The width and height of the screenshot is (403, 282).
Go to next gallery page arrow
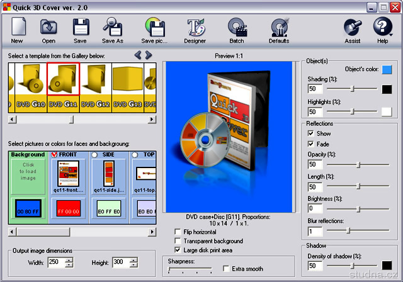coord(149,55)
